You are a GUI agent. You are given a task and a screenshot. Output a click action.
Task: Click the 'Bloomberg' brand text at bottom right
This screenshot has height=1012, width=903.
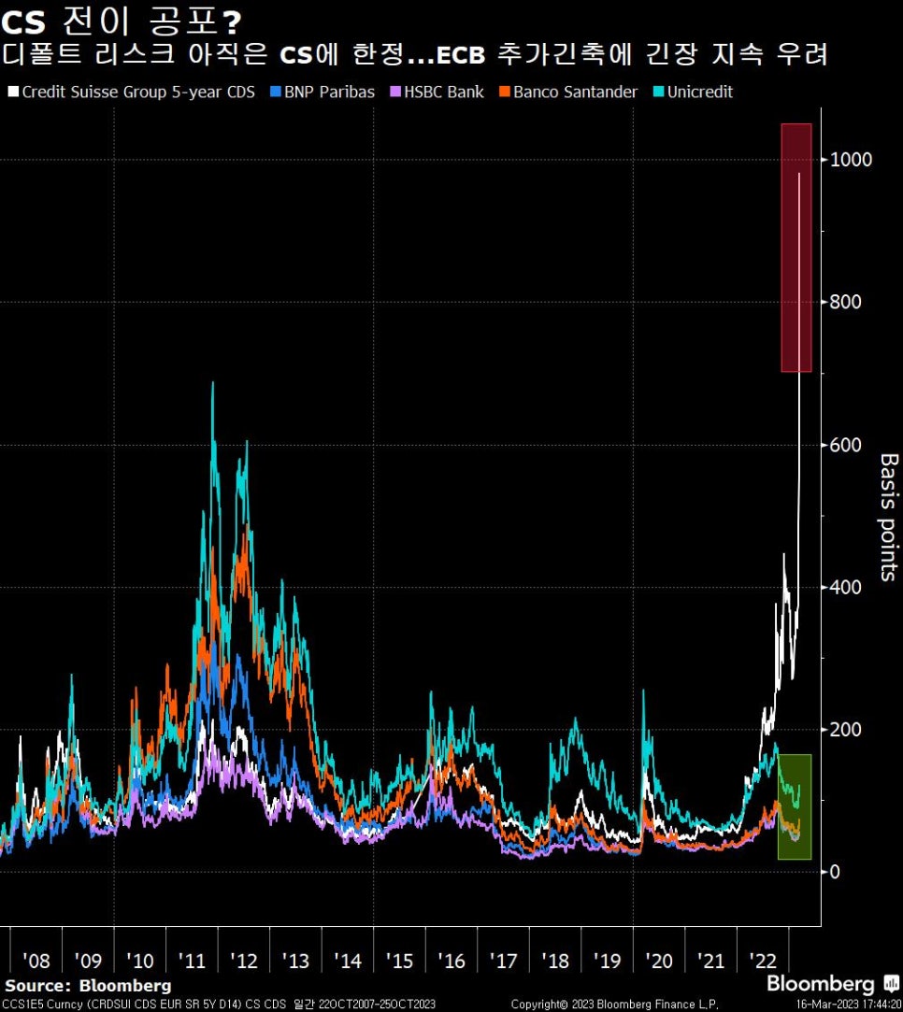pos(821,984)
